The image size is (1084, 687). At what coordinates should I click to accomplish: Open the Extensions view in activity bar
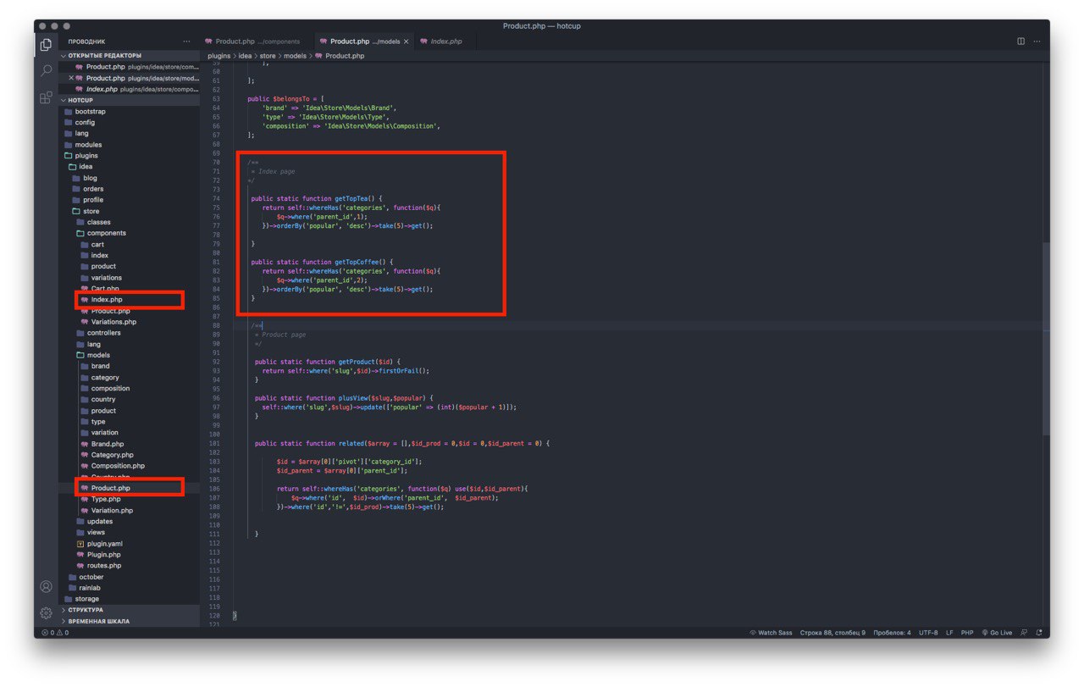46,97
